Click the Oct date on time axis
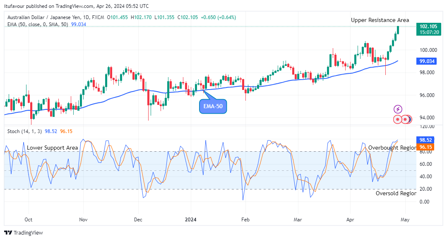This screenshot has width=447, height=240. pyautogui.click(x=28, y=219)
